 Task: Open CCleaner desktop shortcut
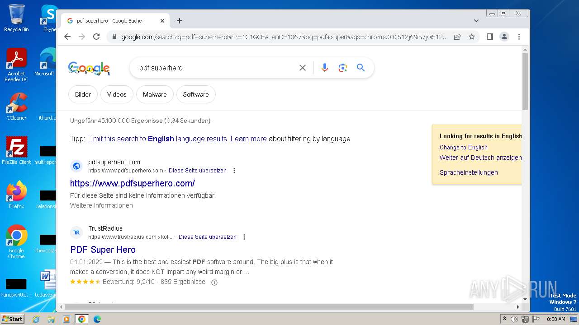(x=16, y=107)
